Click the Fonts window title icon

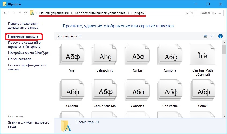pyautogui.click(x=5, y=4)
